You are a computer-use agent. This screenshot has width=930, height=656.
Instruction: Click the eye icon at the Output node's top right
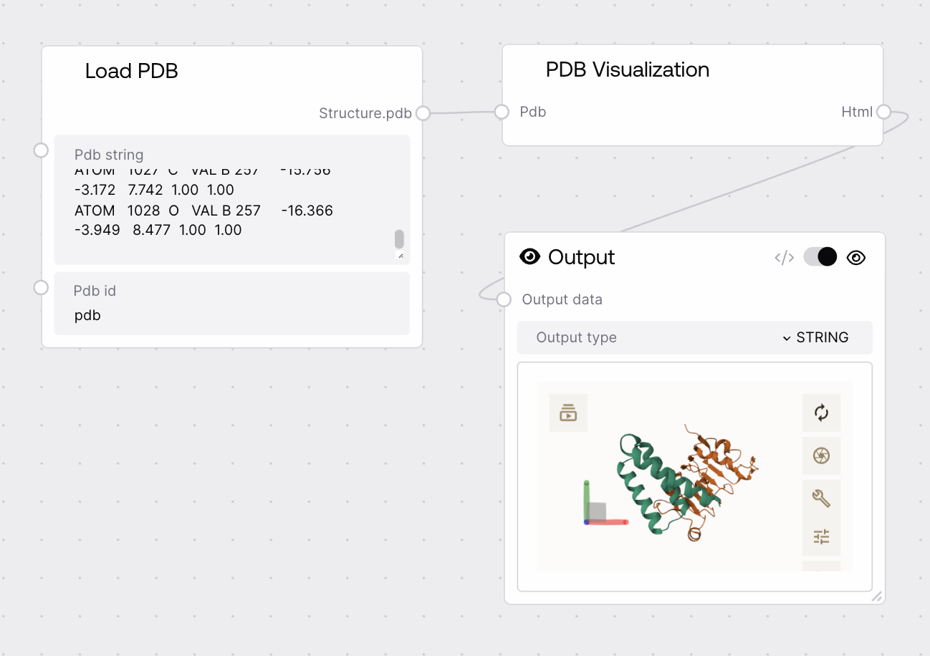point(855,257)
